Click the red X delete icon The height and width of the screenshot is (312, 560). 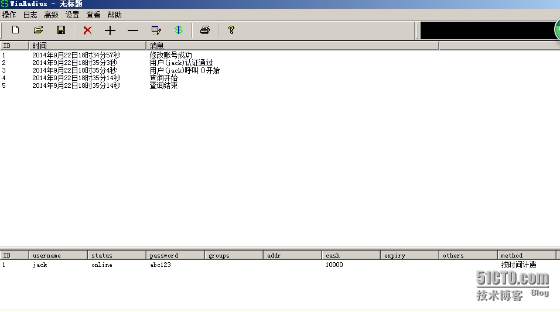click(87, 30)
